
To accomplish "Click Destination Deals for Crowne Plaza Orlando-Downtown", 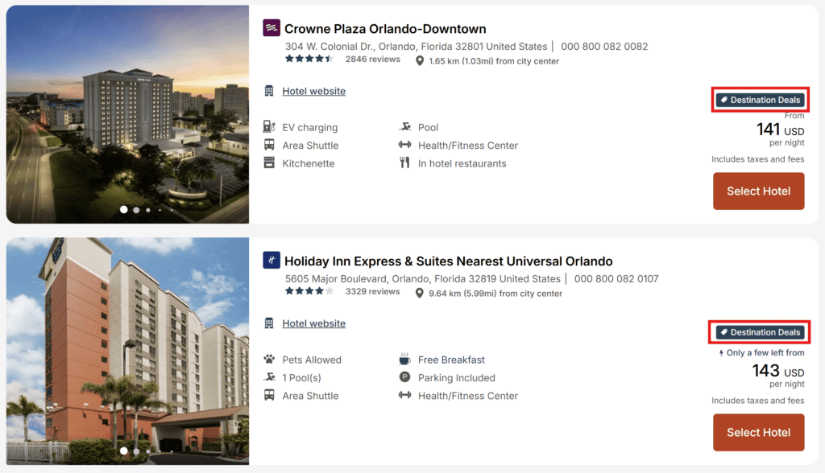I will [x=759, y=100].
